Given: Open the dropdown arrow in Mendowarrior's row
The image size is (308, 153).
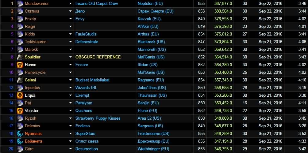Looking at the screenshot, I should pos(70,4).
